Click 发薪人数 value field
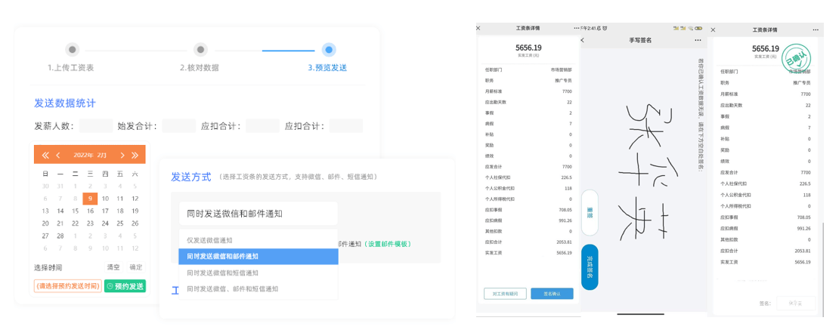 coord(96,126)
